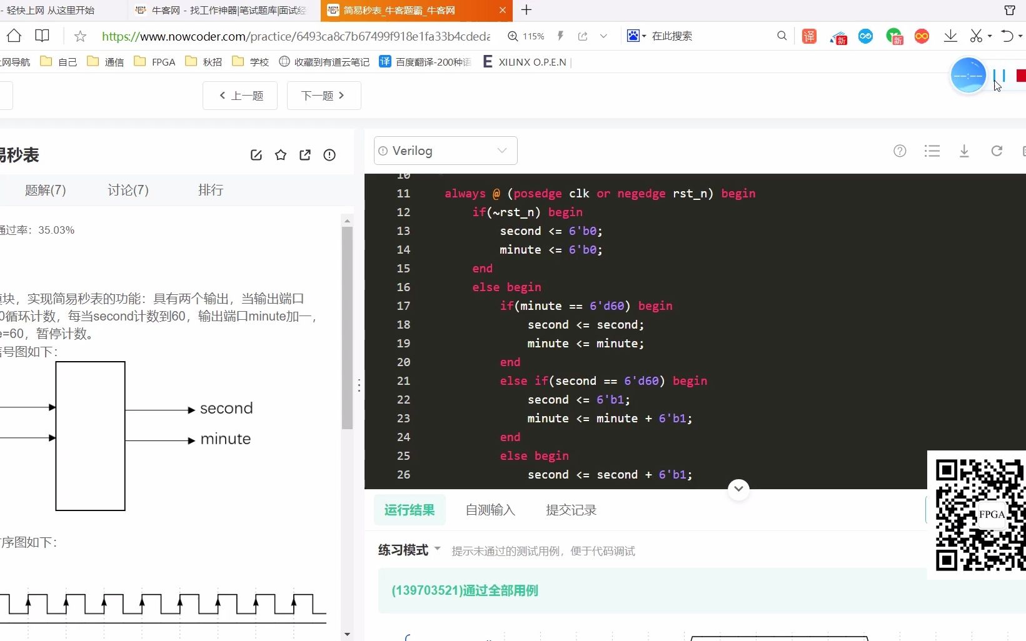The image size is (1026, 641).
Task: Expand address bar history dropdown arrow
Action: point(603,36)
